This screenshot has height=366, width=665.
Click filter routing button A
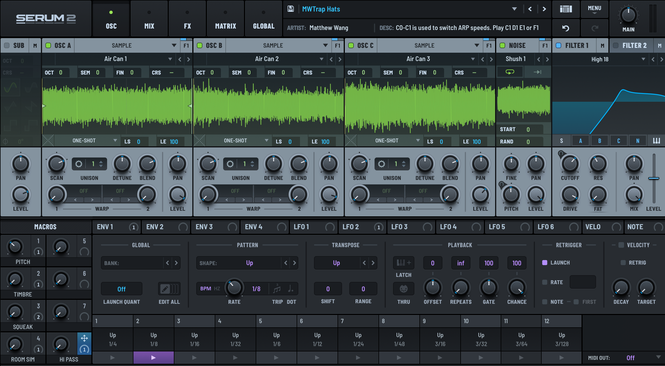coord(580,141)
